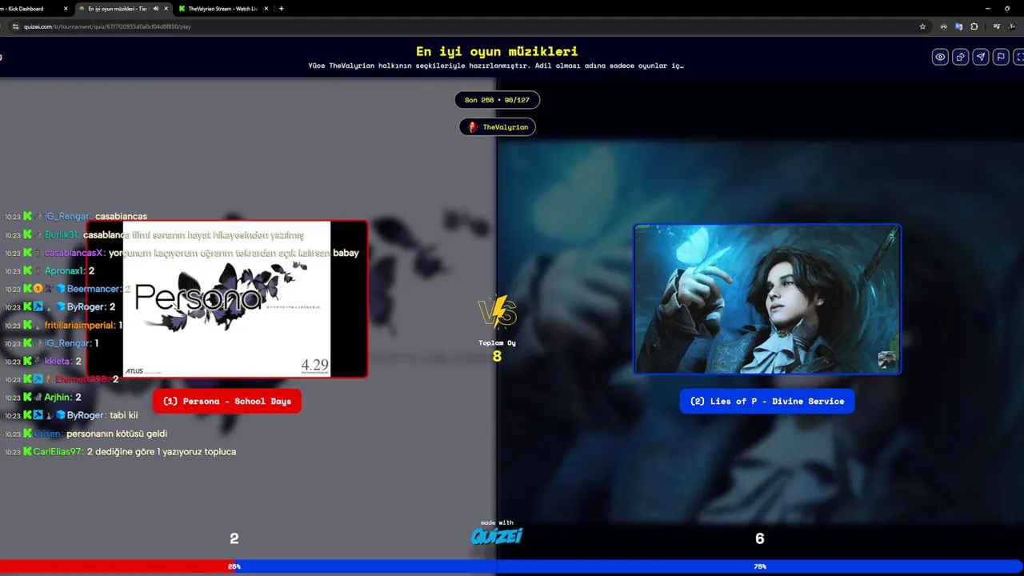The height and width of the screenshot is (576, 1024).
Task: Click the Quizei logo at bottom
Action: [497, 535]
